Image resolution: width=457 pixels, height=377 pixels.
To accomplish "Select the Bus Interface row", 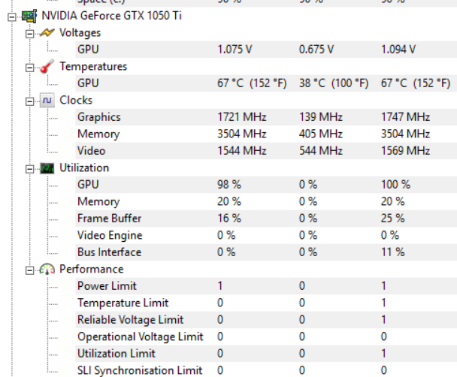I will (266, 252).
